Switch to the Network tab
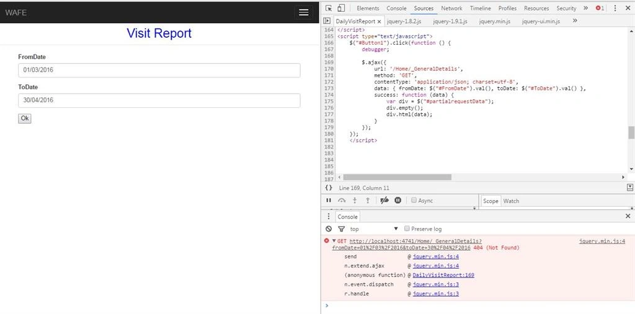This screenshot has height=314, width=635. pos(451,8)
